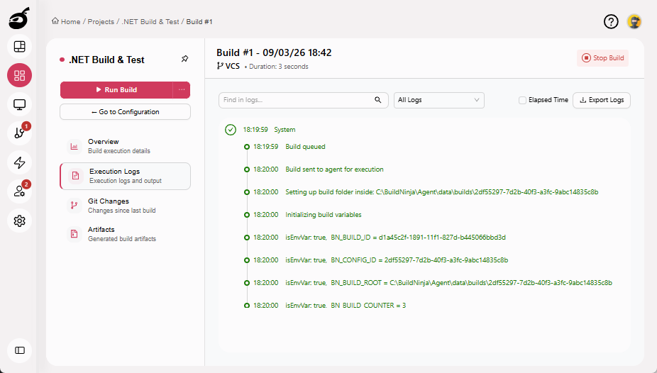Open the VCS branch icon with badge

pyautogui.click(x=19, y=133)
